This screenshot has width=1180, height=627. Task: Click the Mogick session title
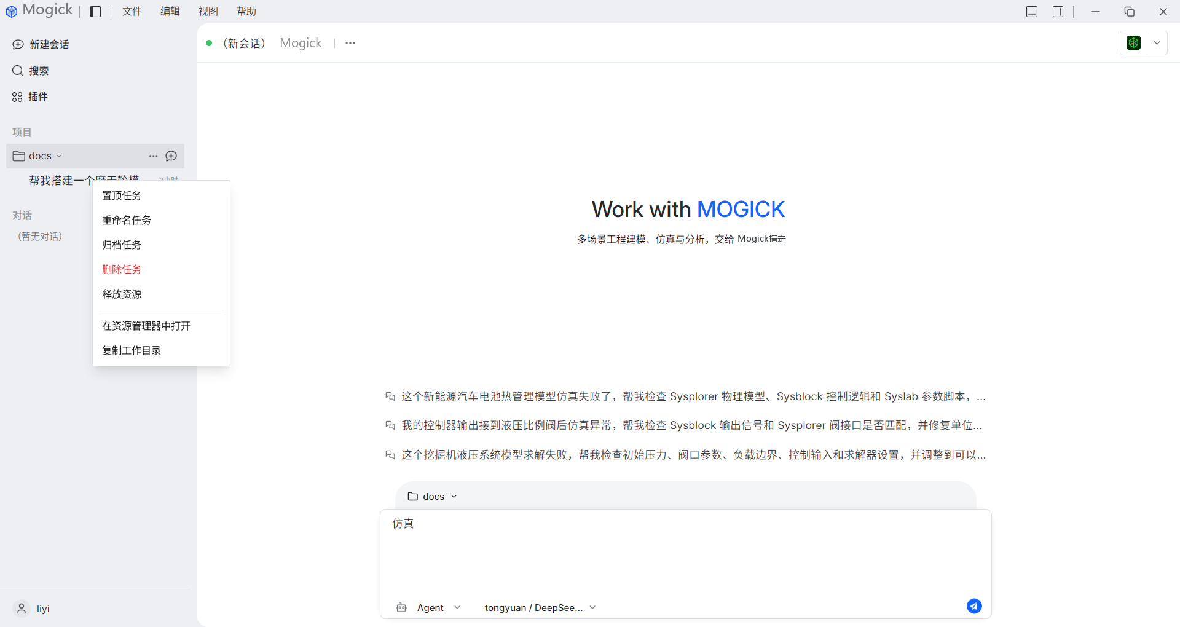301,43
